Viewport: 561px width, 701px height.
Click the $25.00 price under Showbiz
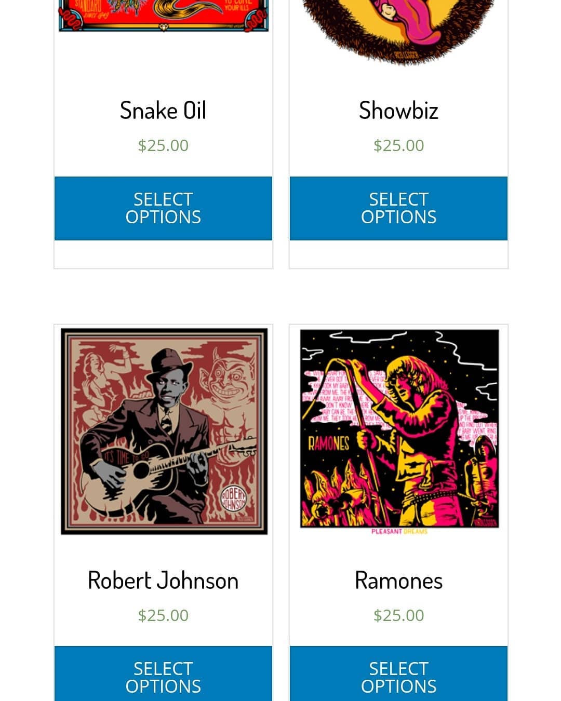point(398,145)
